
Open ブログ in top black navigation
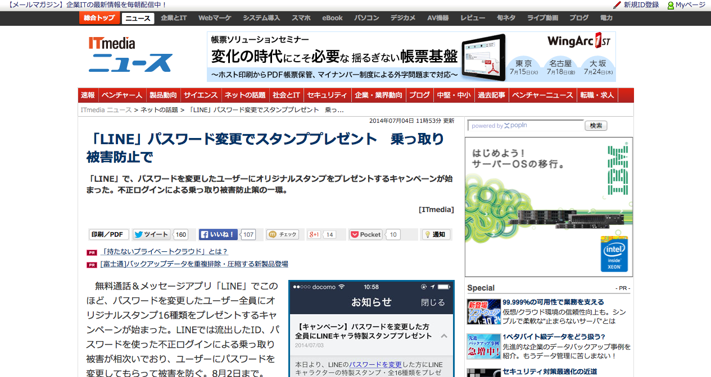tap(579, 18)
